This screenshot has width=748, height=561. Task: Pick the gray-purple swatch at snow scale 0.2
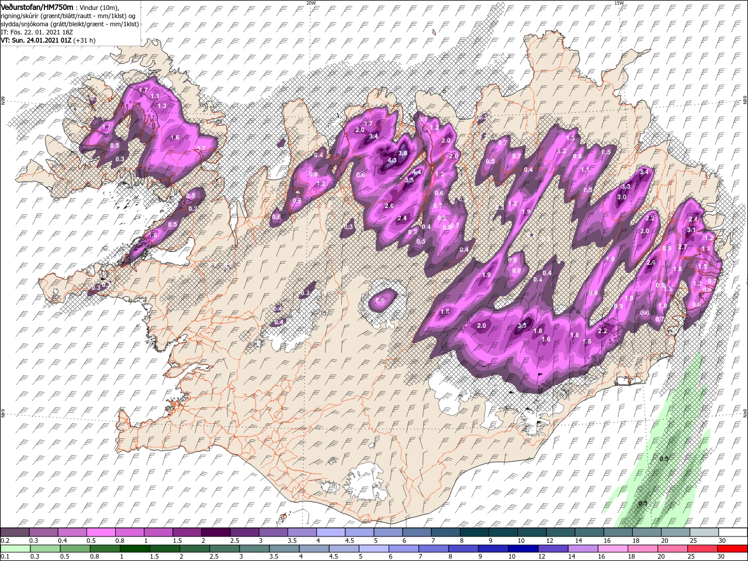[15, 532]
